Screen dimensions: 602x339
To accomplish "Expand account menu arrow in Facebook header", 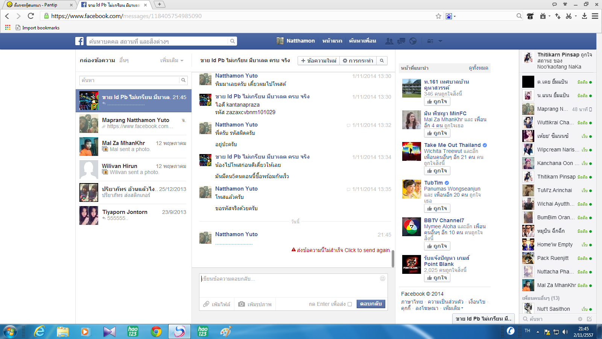I will point(440,41).
